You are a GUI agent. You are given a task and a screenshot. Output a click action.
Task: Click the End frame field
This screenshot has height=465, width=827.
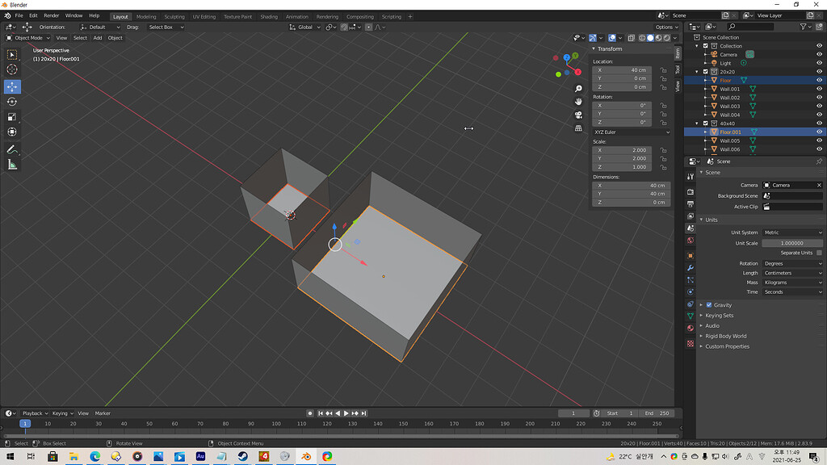point(657,413)
